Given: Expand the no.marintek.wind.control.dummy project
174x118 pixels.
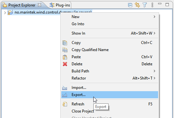Looking at the screenshot, I should click(x=5, y=13).
